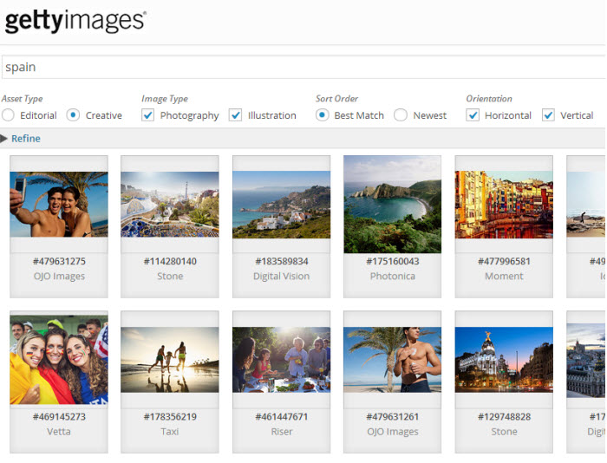Click the 'Photonica' collection label
This screenshot has height=463, width=607.
393,276
